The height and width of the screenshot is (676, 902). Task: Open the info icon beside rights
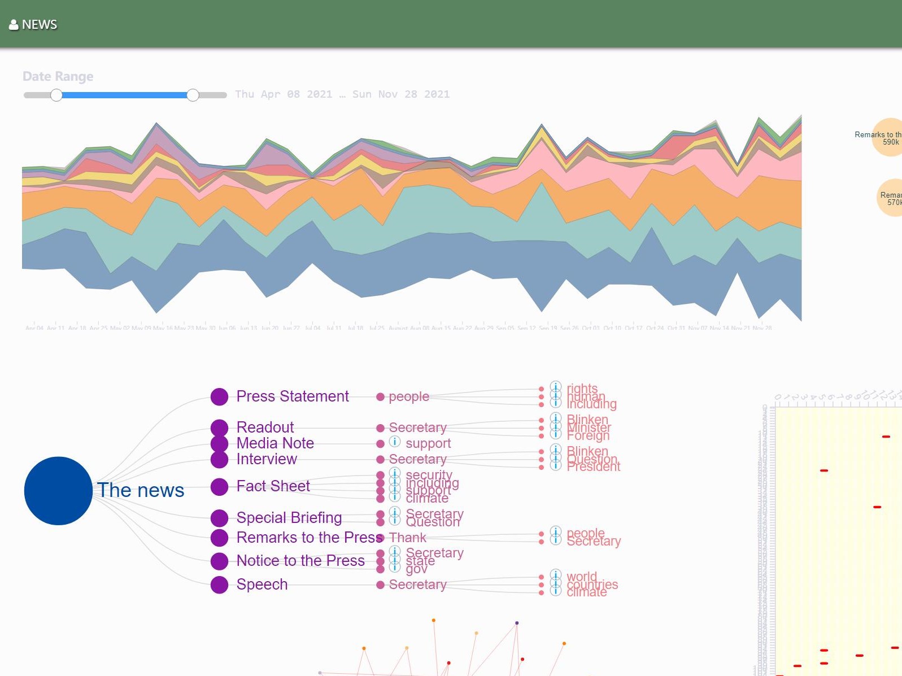(x=556, y=387)
